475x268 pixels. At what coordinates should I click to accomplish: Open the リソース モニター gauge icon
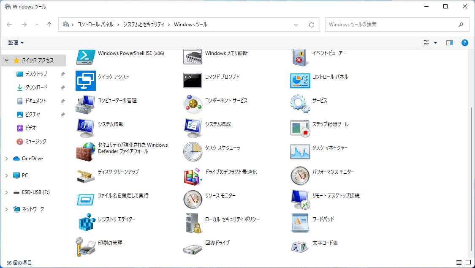pyautogui.click(x=193, y=199)
